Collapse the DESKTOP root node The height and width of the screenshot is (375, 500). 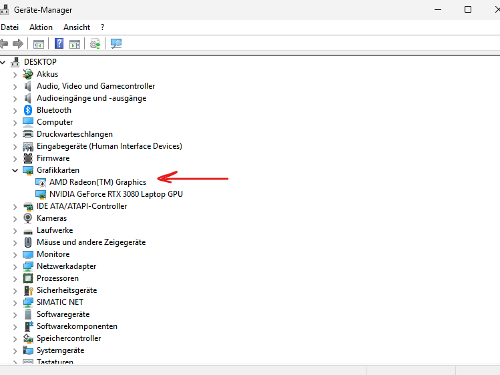click(3, 62)
